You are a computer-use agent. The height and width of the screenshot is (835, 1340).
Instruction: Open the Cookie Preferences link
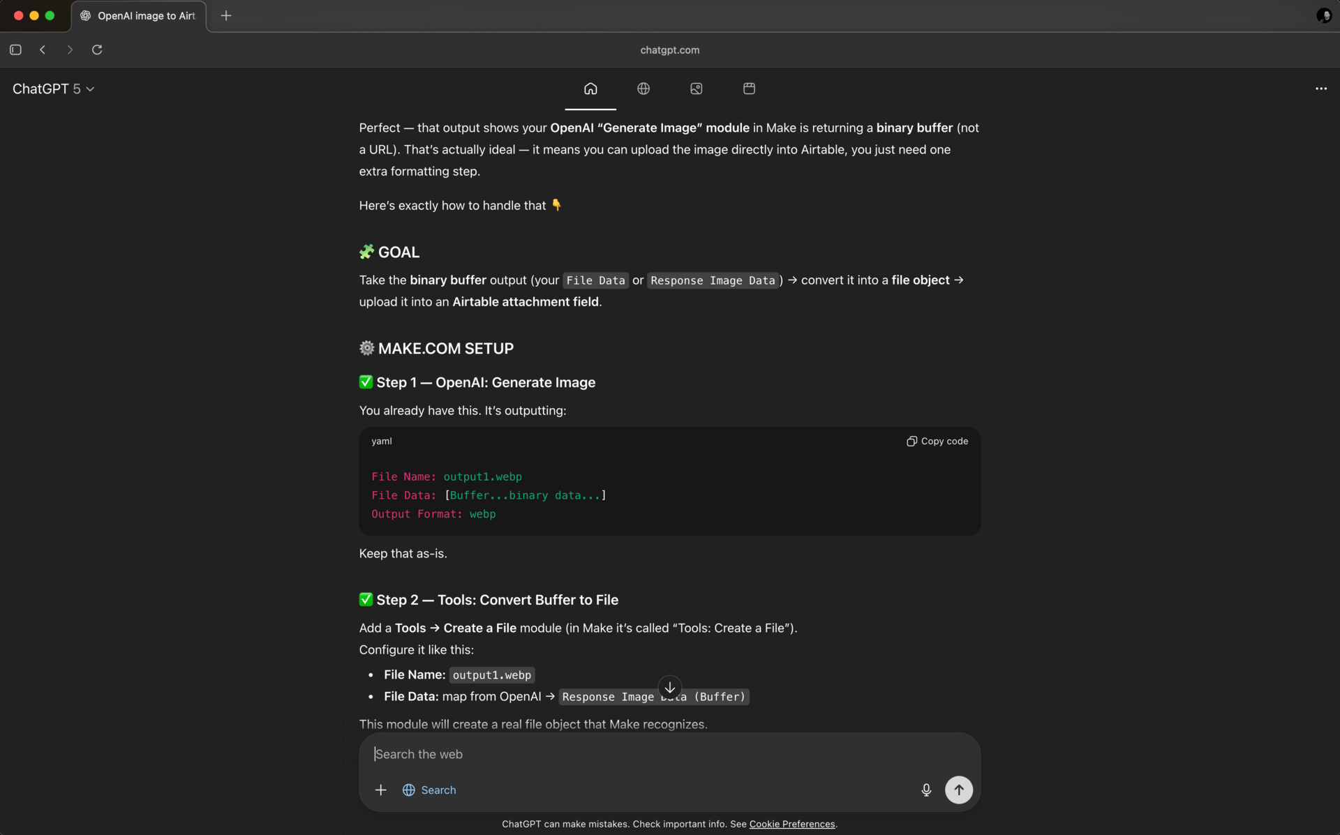pyautogui.click(x=791, y=824)
